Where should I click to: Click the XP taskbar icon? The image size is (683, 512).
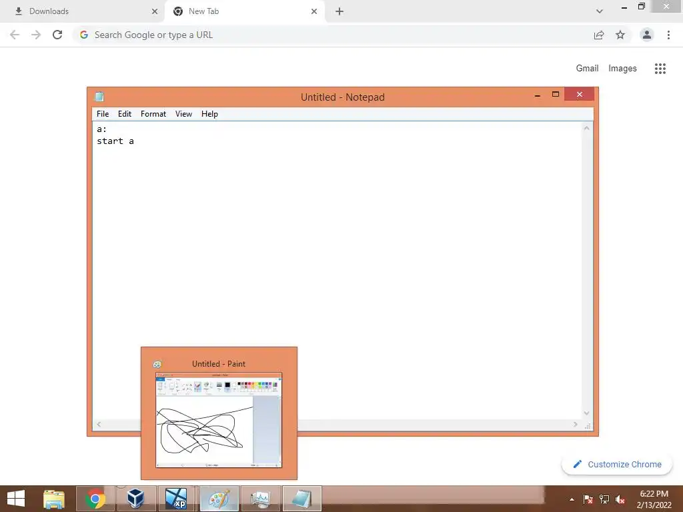pyautogui.click(x=176, y=499)
